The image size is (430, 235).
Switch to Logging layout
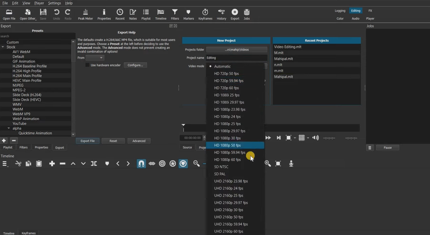click(x=340, y=11)
